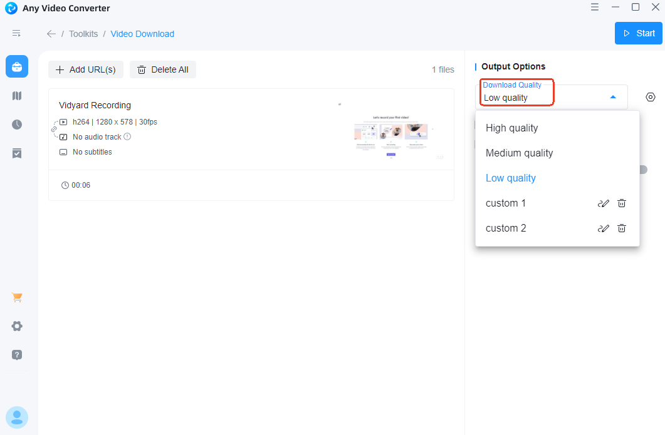Open output settings hexagon icon
The height and width of the screenshot is (435, 665).
point(651,97)
